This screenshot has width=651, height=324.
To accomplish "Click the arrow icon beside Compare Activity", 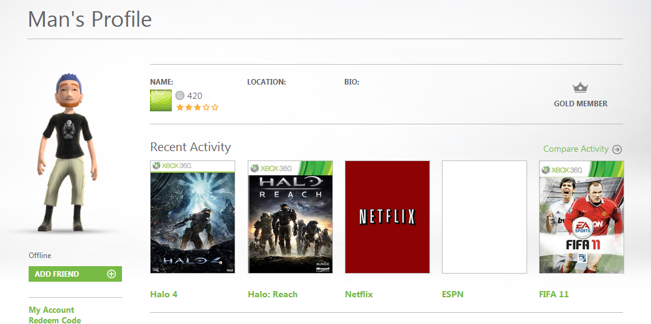I will click(617, 149).
